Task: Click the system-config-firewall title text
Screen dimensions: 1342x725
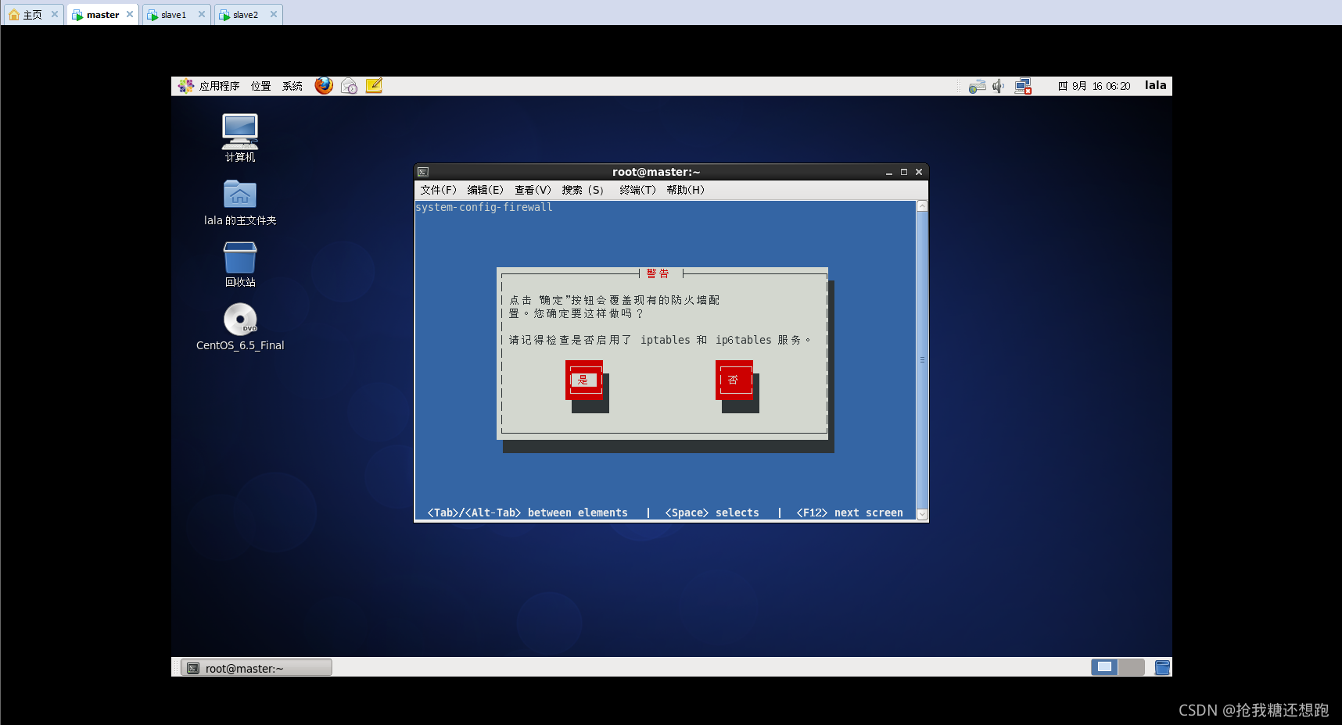Action: click(x=484, y=207)
